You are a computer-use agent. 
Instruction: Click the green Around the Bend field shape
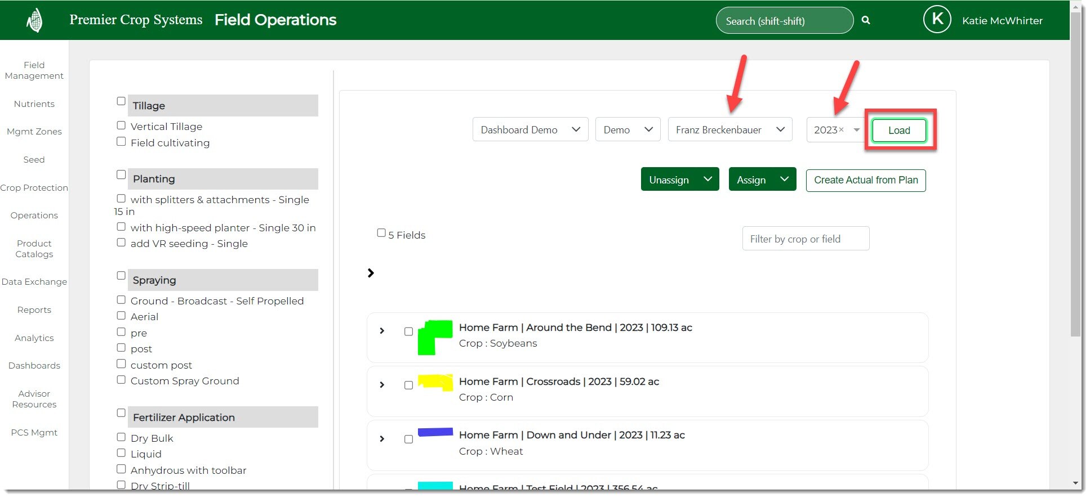(434, 337)
